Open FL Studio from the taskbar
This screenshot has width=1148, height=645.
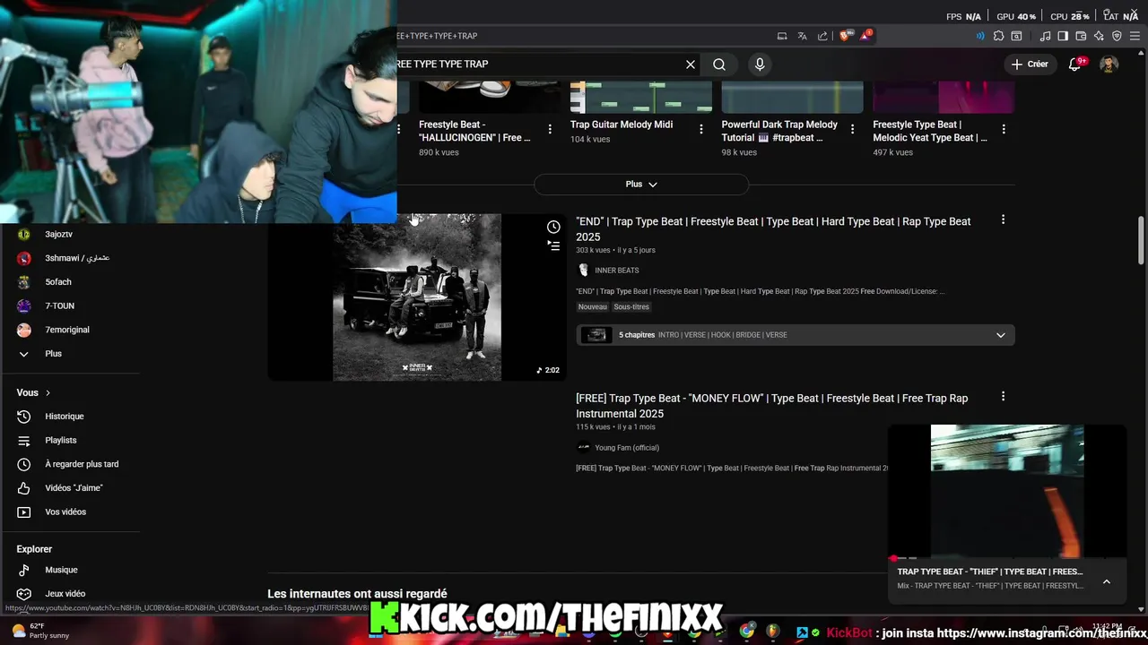pos(773,632)
